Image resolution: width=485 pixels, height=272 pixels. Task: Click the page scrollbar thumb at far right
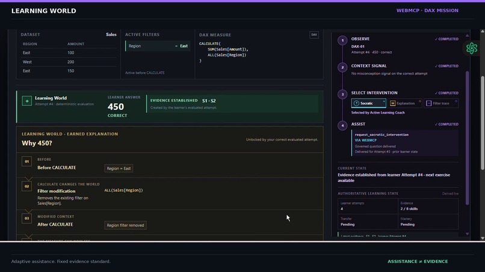483,123
